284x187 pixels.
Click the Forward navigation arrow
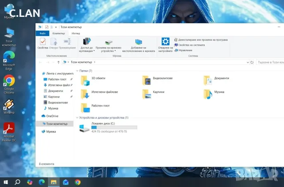(x=47, y=62)
